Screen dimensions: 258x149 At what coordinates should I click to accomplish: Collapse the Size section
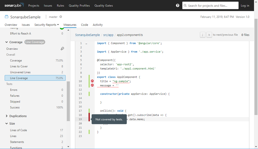[x=7, y=124]
